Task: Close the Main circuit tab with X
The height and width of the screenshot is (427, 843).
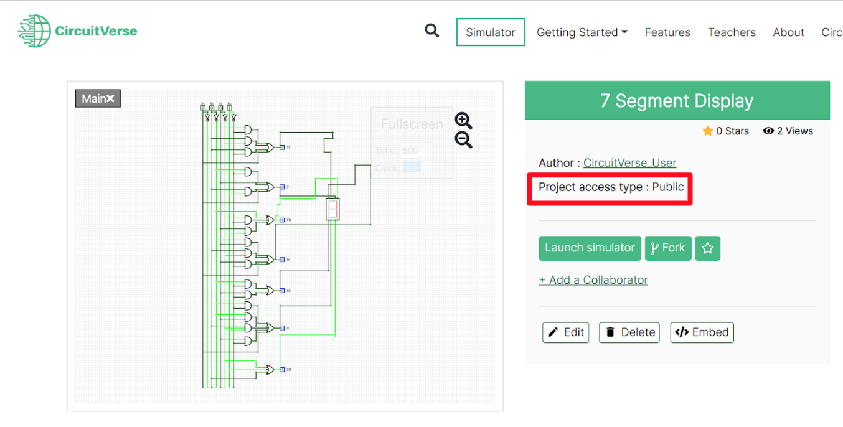Action: [x=110, y=98]
